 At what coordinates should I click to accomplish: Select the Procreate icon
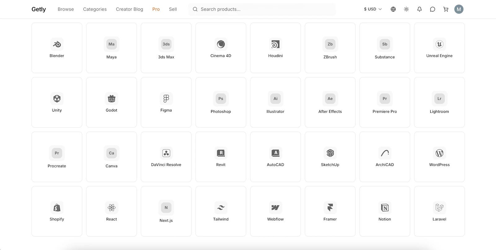point(57,153)
